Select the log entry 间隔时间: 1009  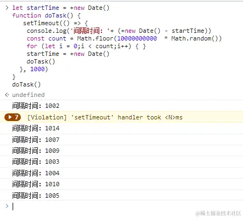[36, 151]
